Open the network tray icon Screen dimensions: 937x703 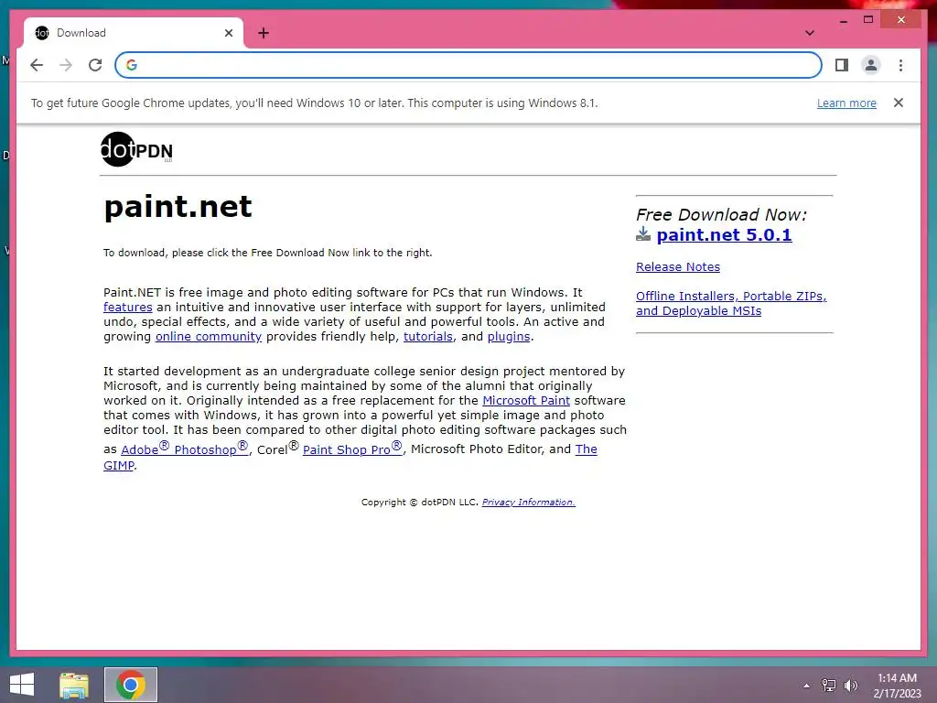(x=829, y=685)
